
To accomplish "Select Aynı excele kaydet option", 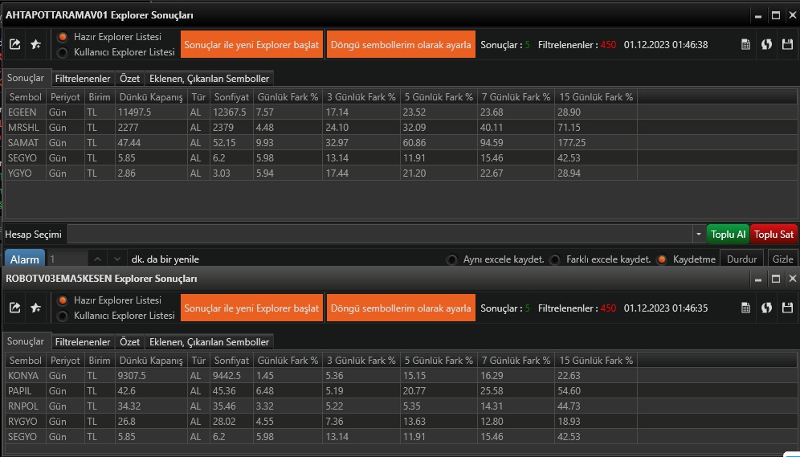I will click(x=451, y=259).
